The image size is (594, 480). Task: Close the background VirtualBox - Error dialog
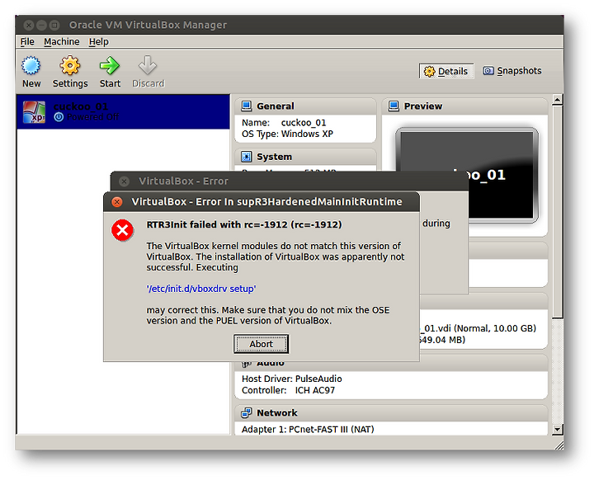(x=124, y=181)
